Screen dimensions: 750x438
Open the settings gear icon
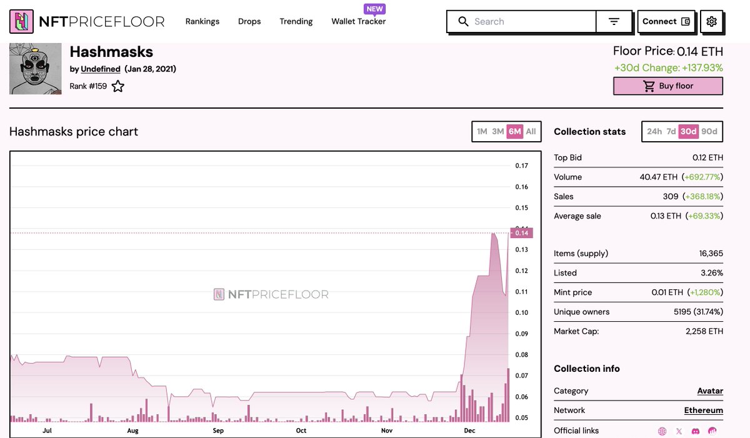(711, 21)
